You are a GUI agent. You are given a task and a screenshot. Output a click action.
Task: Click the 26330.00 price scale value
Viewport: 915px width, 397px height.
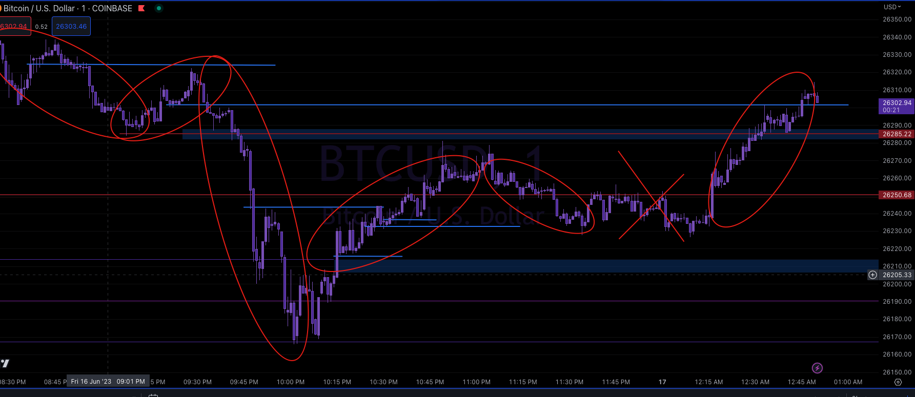[897, 55]
